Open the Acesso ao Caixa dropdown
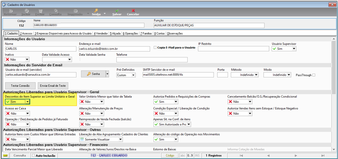 coord(27,114)
